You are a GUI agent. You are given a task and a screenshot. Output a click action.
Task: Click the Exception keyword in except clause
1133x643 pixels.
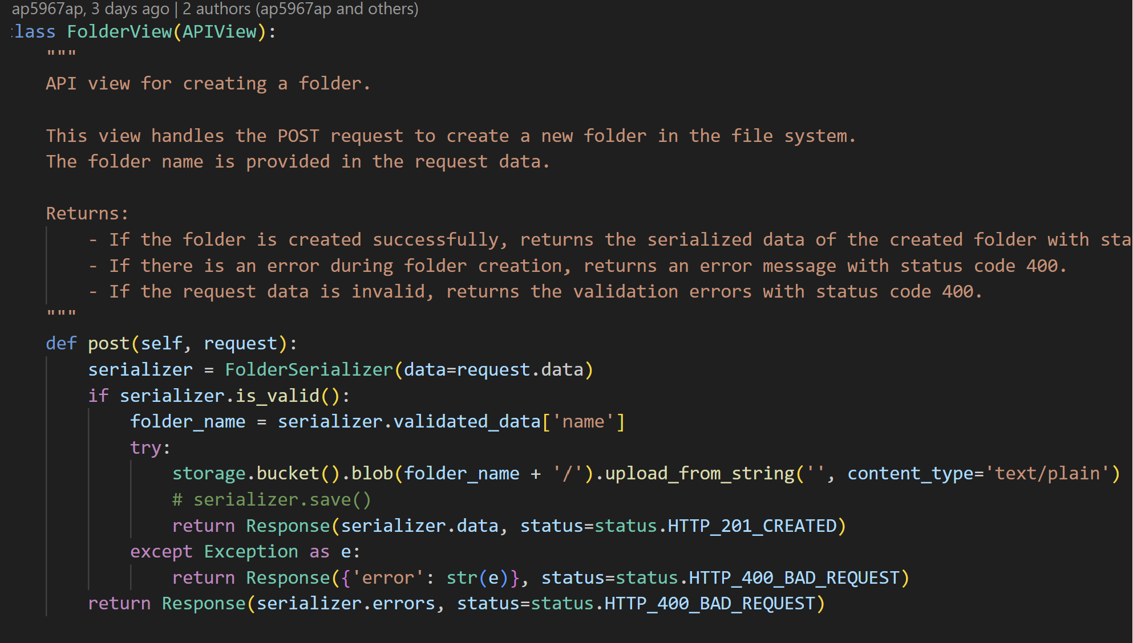(250, 551)
